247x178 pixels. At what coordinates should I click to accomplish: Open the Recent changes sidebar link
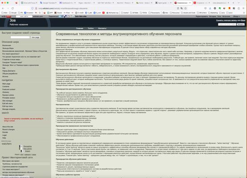[8, 129]
